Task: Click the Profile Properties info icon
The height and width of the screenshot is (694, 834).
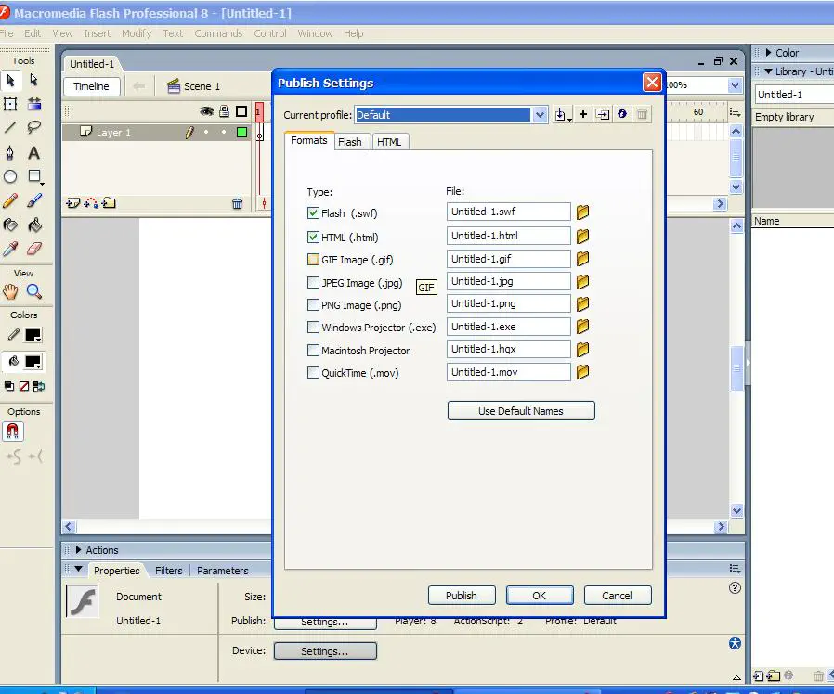Action: click(622, 114)
